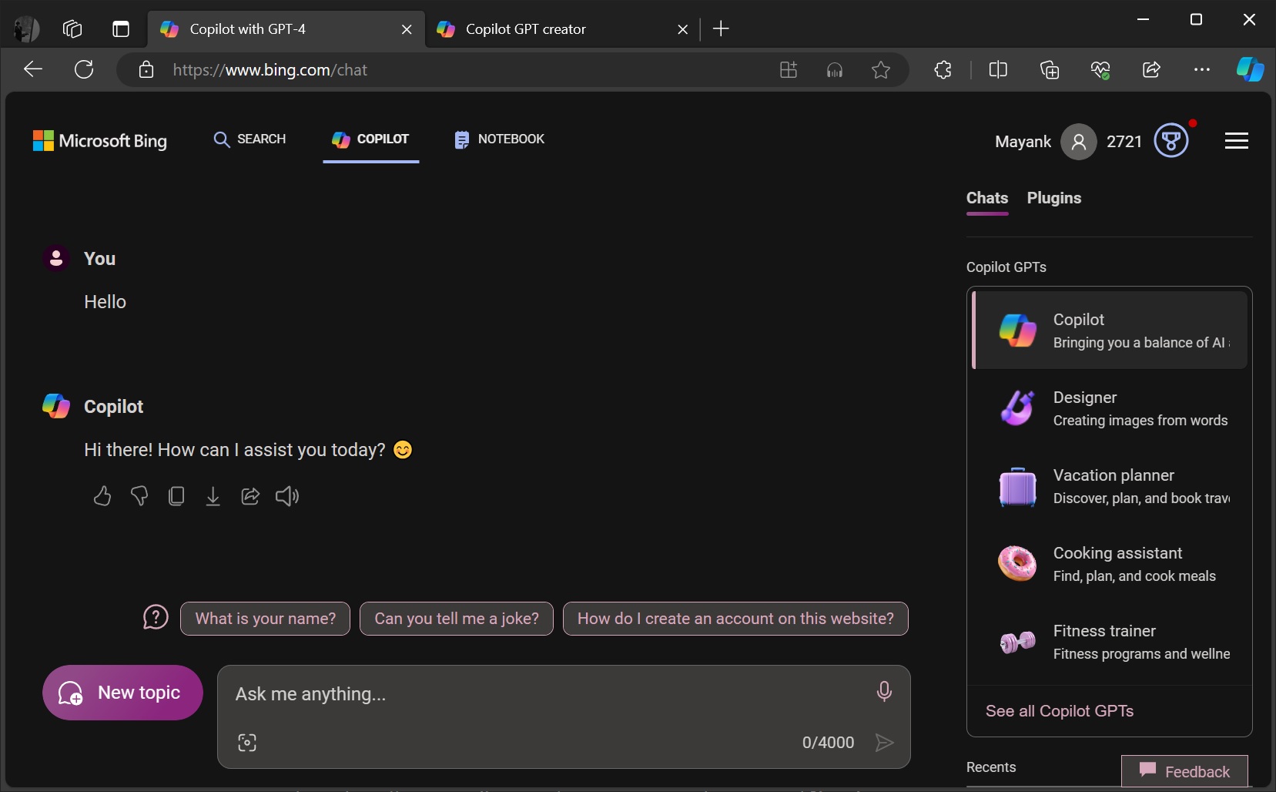Image resolution: width=1276 pixels, height=792 pixels.
Task: Open a new browser tab
Action: pyautogui.click(x=721, y=29)
